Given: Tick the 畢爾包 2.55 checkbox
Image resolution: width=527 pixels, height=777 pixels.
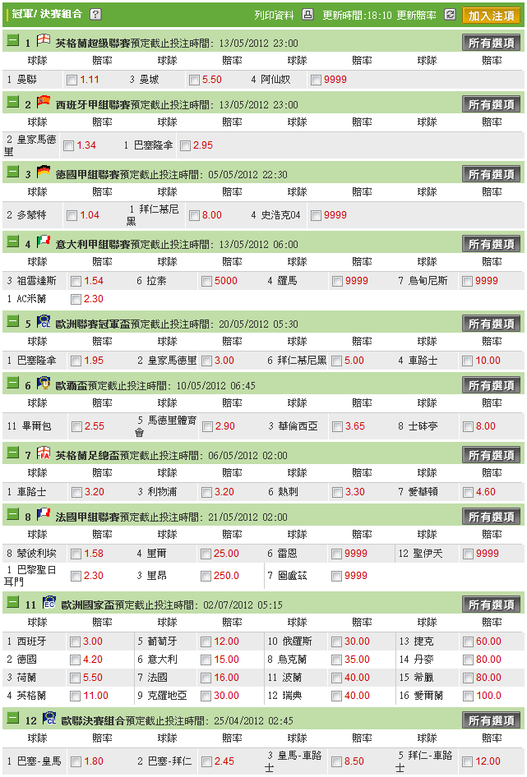Looking at the screenshot, I should pyautogui.click(x=76, y=426).
